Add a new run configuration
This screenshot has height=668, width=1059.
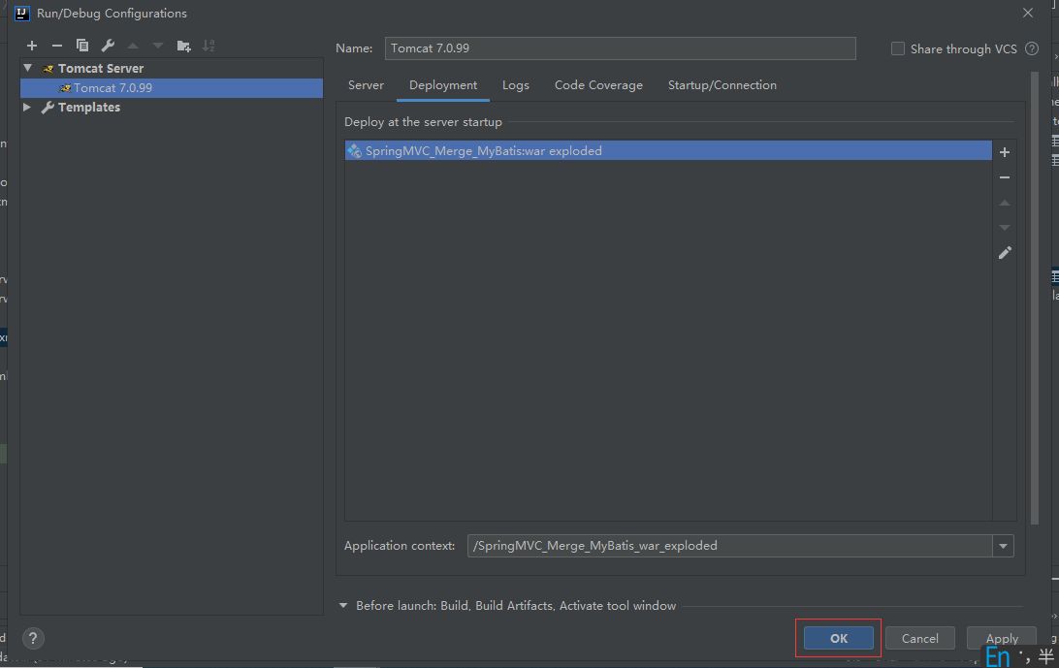click(32, 46)
